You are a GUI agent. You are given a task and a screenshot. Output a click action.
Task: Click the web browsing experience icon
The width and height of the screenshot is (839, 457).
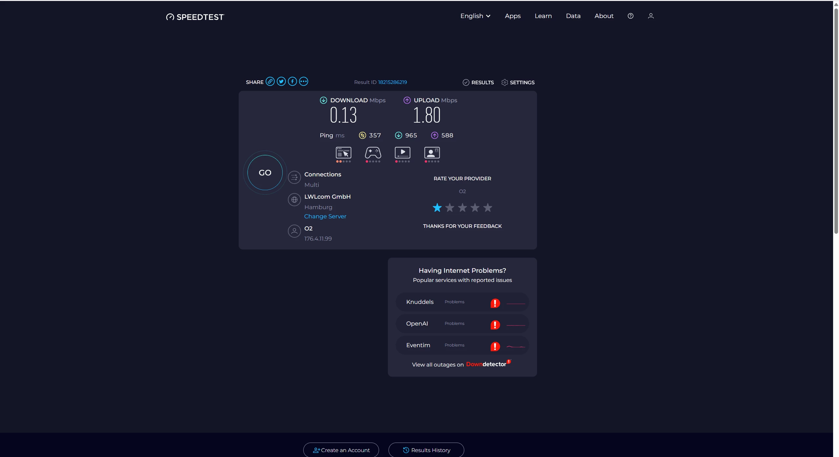click(343, 153)
